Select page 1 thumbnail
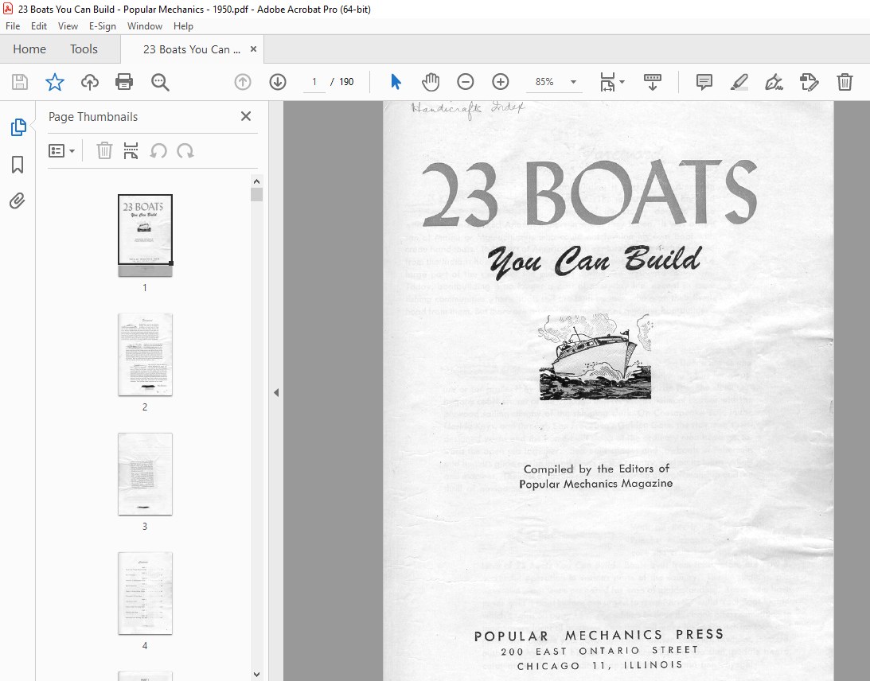Viewport: 870px width, 681px height. 145,235
